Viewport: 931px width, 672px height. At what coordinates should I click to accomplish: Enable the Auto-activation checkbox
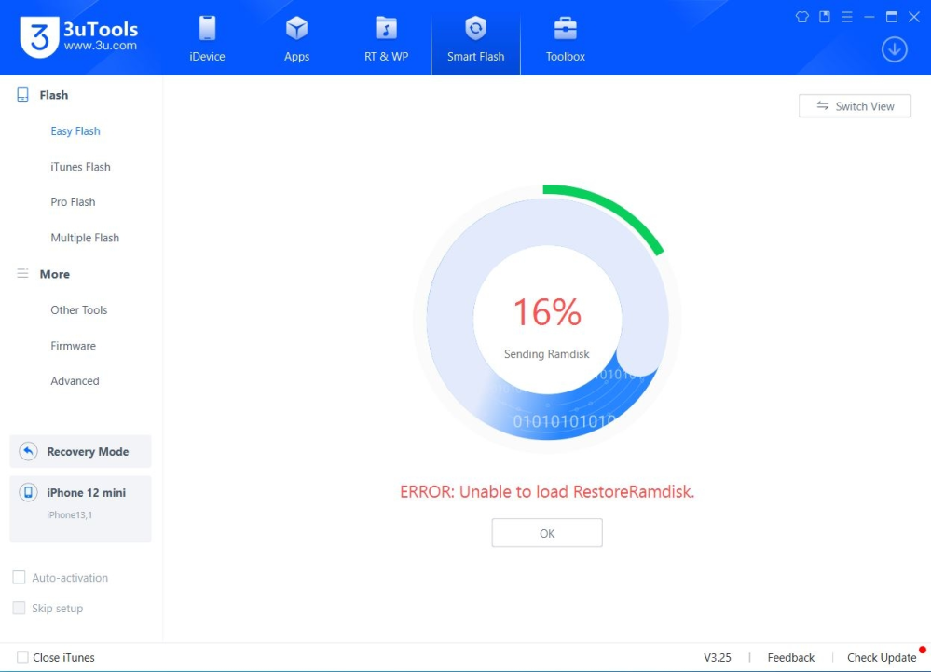[x=19, y=577]
